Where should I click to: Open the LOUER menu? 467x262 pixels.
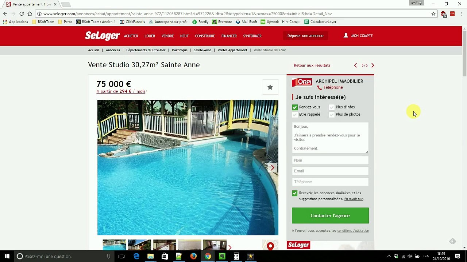150,36
